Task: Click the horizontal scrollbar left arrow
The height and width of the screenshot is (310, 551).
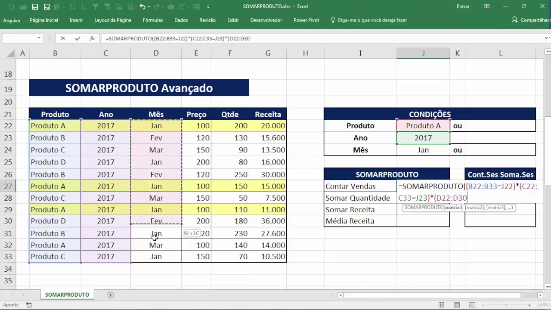Action: (341, 295)
